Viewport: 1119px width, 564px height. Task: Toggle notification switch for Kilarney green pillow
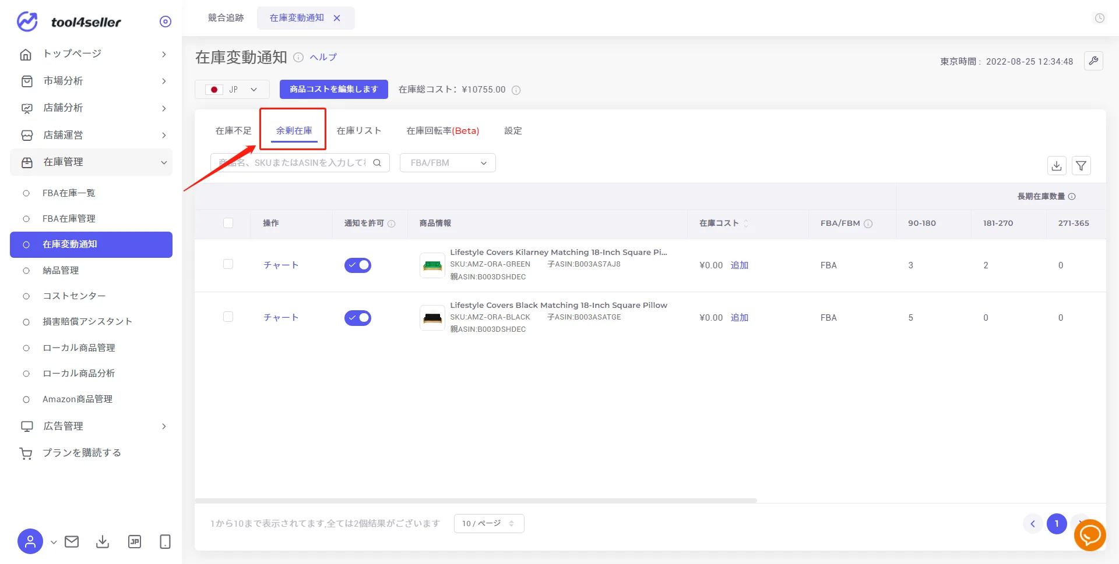358,265
